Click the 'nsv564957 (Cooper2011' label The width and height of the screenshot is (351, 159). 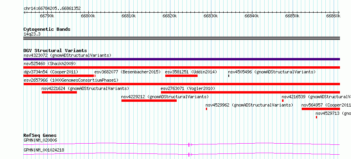point(326,105)
